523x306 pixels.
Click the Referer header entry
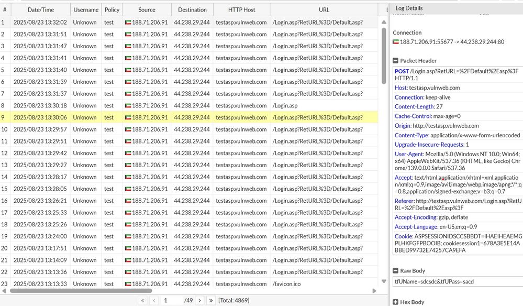click(x=458, y=204)
